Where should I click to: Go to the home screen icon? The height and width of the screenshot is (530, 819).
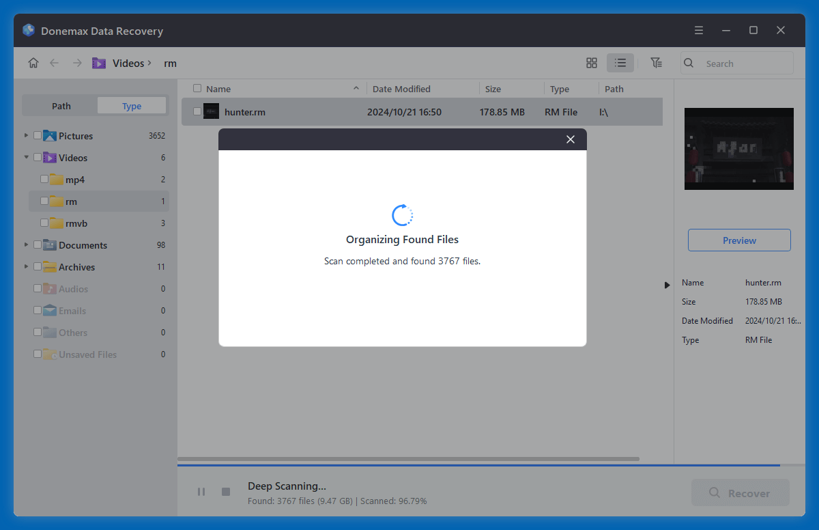pos(33,62)
